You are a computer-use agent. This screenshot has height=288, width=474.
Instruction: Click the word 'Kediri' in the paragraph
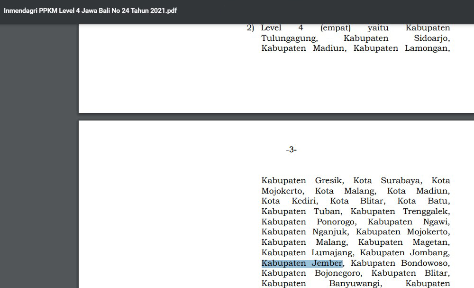[304, 201]
